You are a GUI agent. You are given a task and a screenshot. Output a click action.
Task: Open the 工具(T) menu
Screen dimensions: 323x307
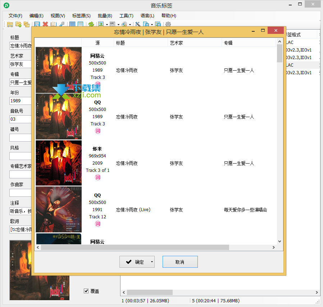pos(126,16)
